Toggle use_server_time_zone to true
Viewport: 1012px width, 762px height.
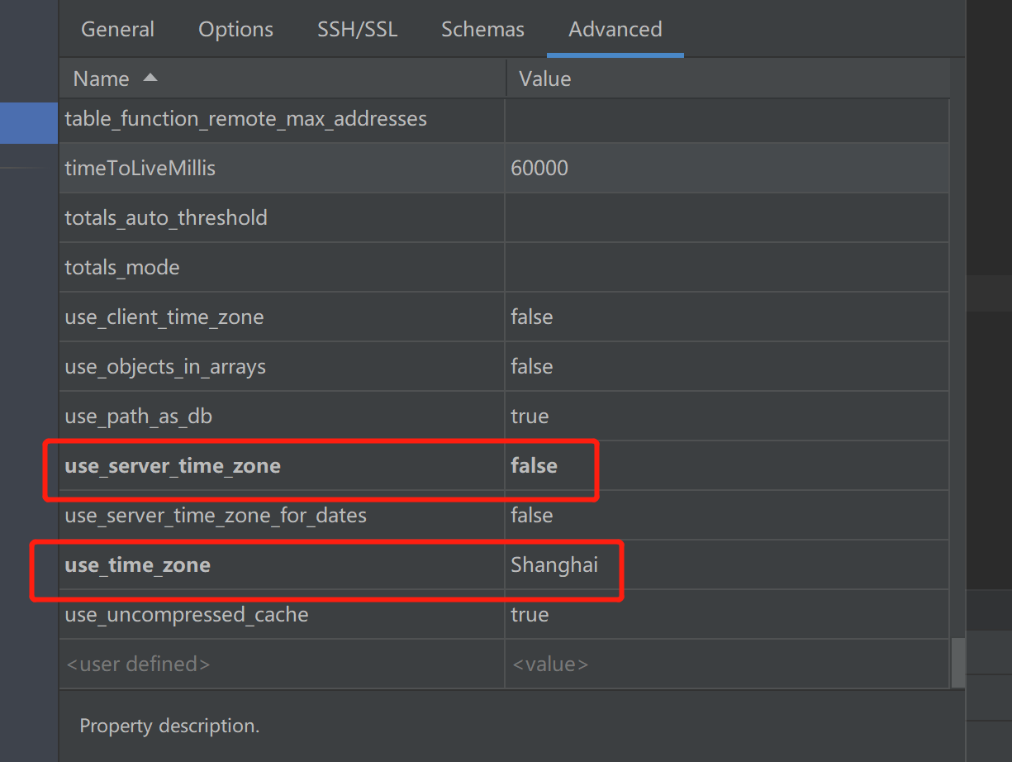point(532,465)
